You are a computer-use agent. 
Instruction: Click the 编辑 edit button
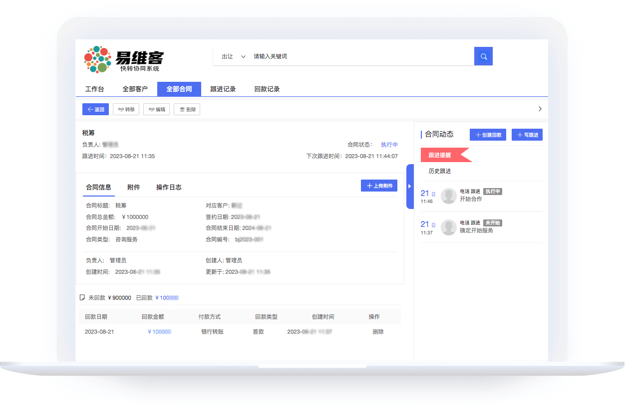(x=156, y=109)
